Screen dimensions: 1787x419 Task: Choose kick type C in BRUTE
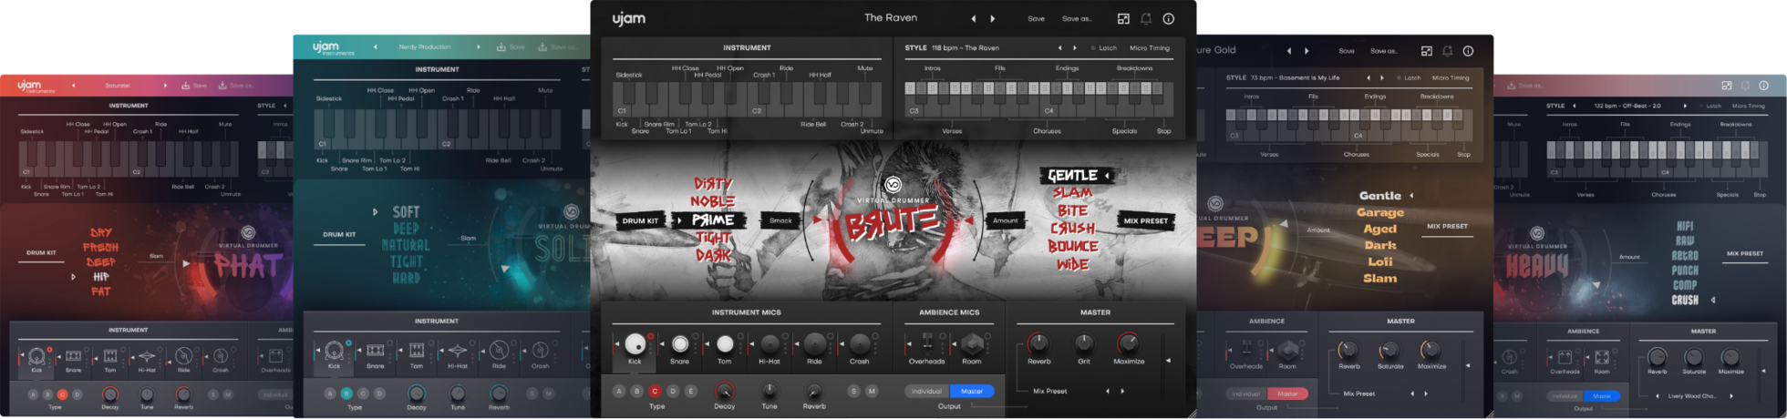pos(655,391)
